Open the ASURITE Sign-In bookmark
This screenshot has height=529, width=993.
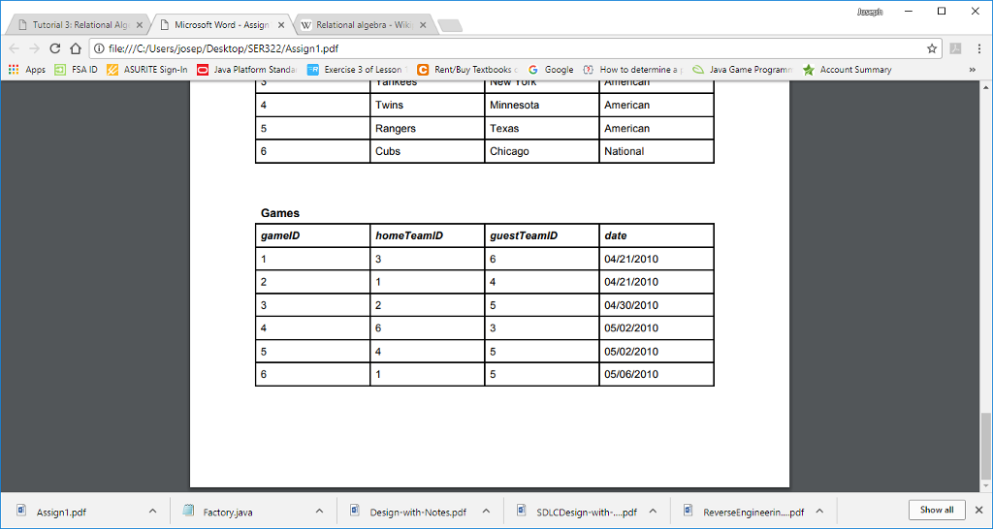[147, 70]
